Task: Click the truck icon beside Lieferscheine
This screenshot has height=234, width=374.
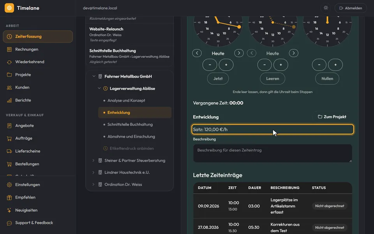Action: click(x=9, y=151)
